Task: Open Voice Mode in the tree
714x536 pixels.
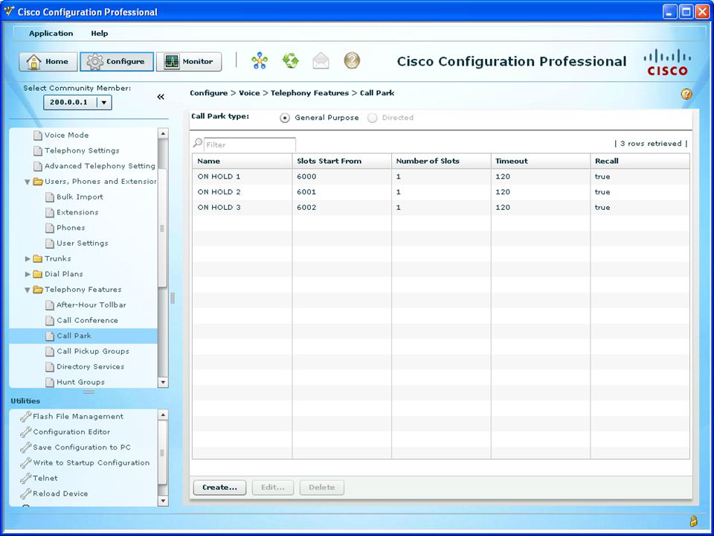Action: [66, 135]
